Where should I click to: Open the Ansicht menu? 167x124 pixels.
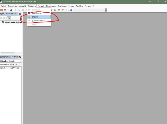[23, 6]
